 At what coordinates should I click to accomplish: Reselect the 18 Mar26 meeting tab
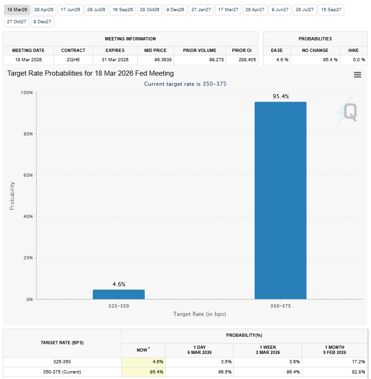pos(17,9)
